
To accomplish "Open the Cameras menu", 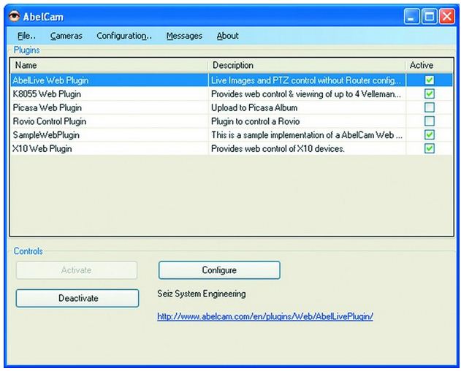I will tap(66, 36).
